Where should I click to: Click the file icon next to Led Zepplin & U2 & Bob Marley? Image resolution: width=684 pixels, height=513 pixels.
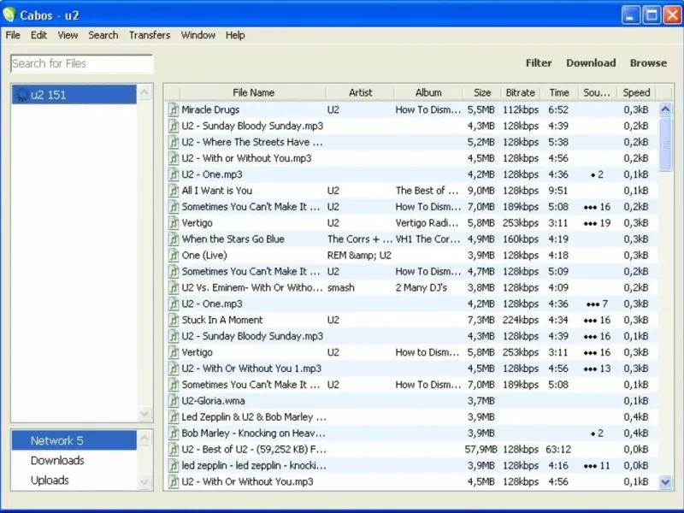coord(174,416)
